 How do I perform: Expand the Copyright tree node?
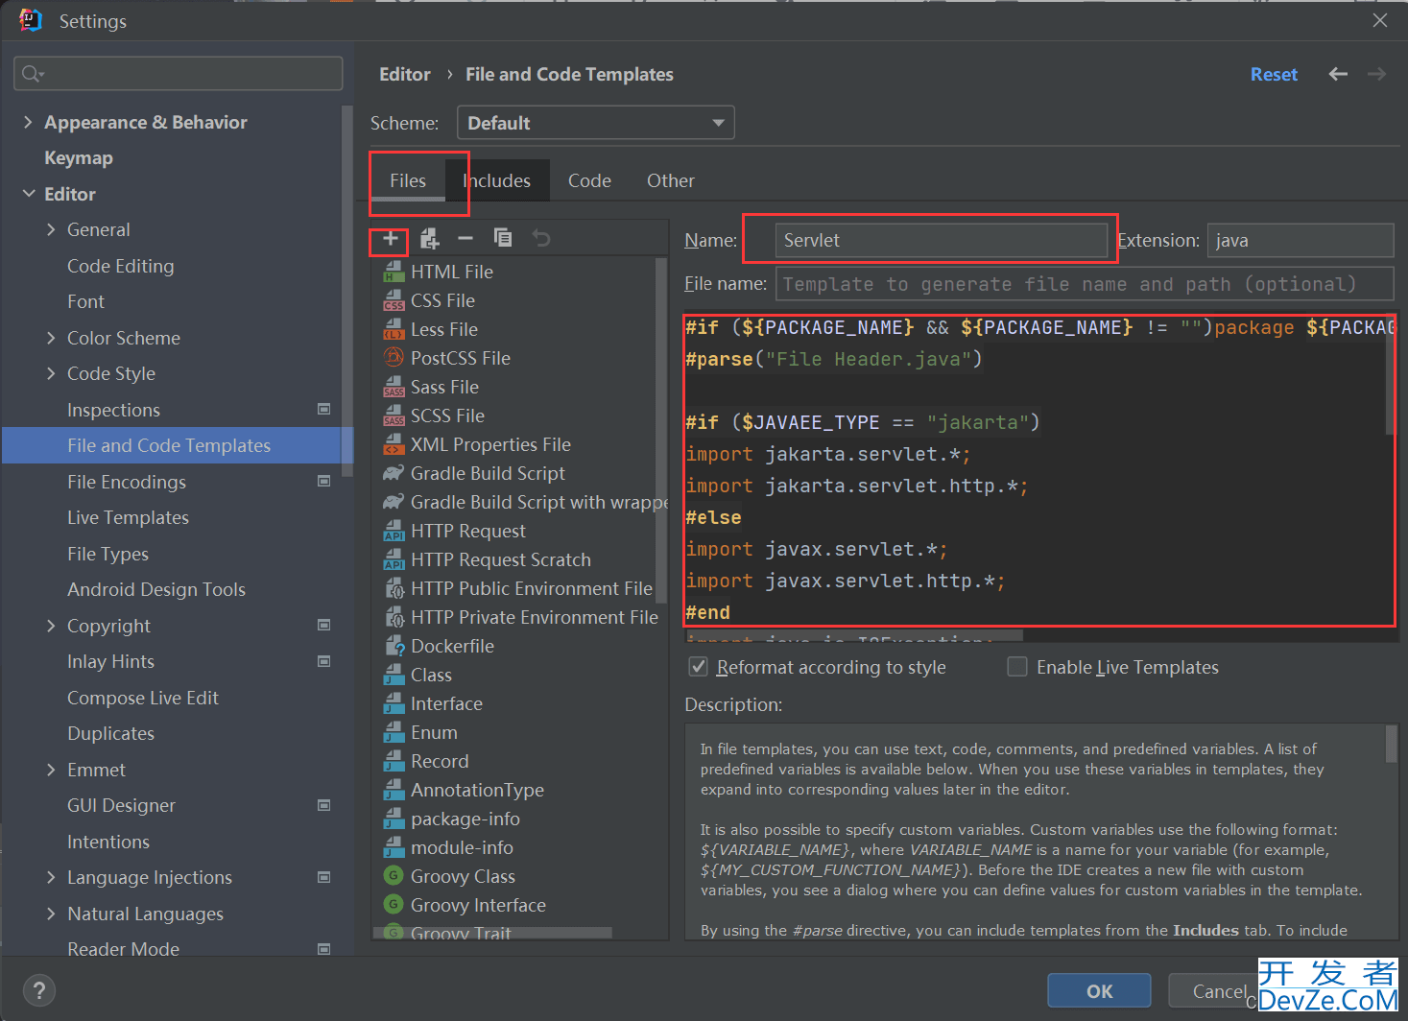click(51, 626)
